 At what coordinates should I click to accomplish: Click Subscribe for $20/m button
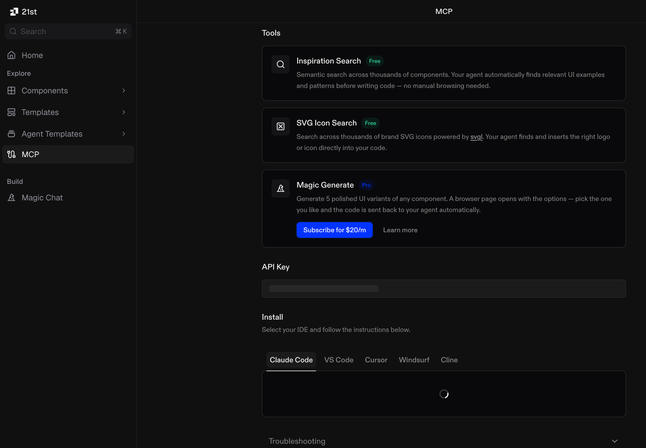[x=335, y=230]
